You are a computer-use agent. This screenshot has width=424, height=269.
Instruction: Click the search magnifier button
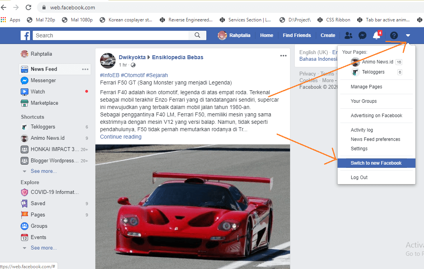coord(197,35)
